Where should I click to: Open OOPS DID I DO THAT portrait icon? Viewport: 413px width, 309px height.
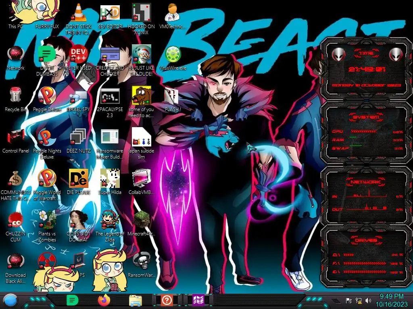(x=79, y=227)
